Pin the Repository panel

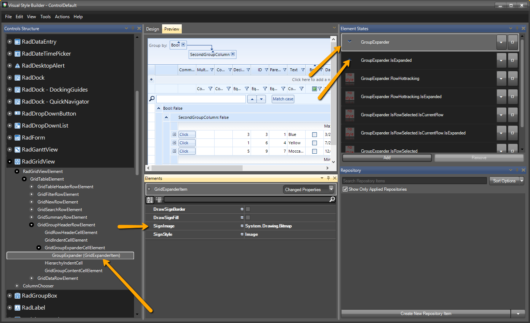[517, 170]
